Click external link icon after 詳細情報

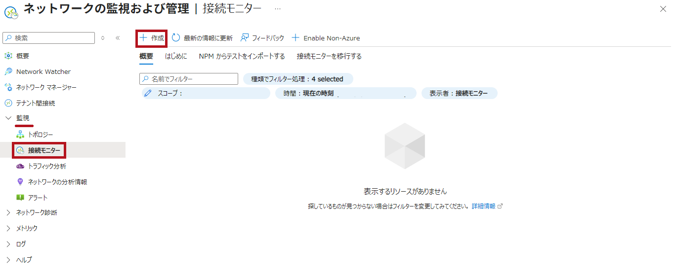(500, 206)
